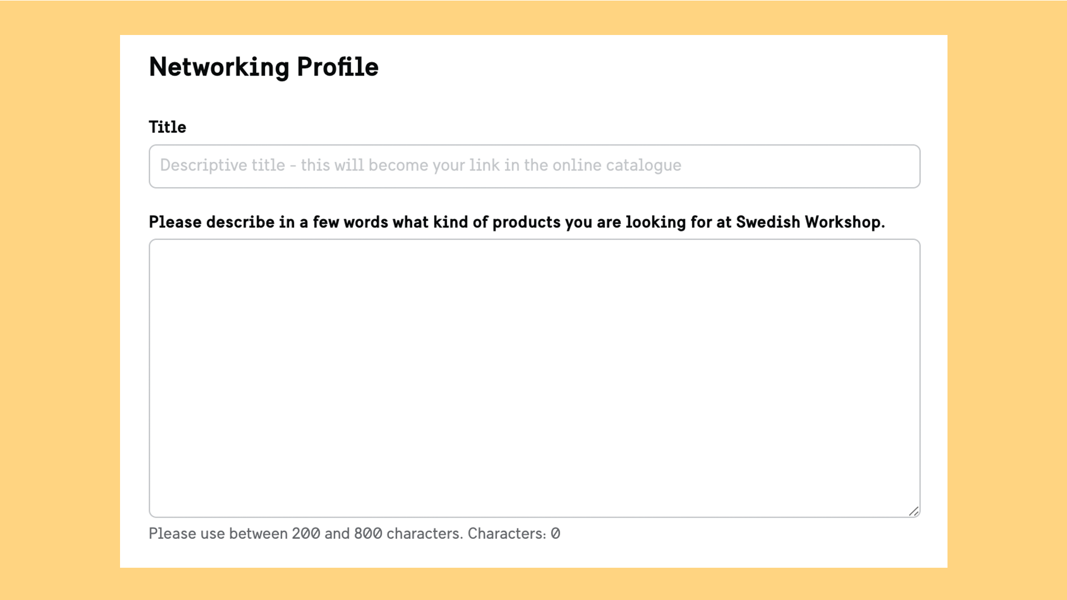Click the blank white area beside the heading

tap(667, 67)
